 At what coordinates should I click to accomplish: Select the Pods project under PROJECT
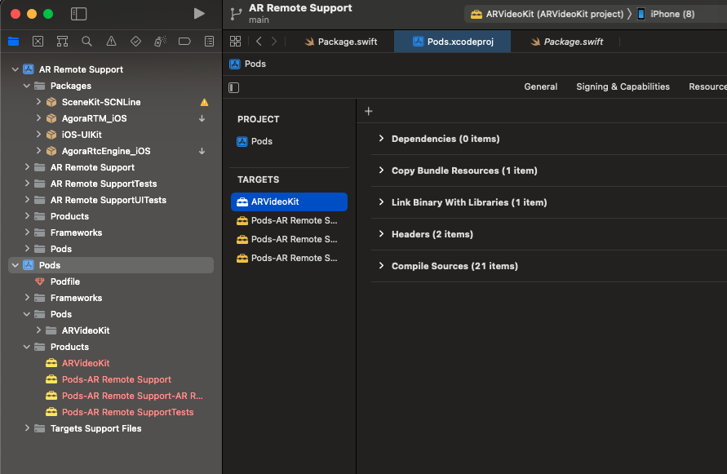tap(255, 141)
